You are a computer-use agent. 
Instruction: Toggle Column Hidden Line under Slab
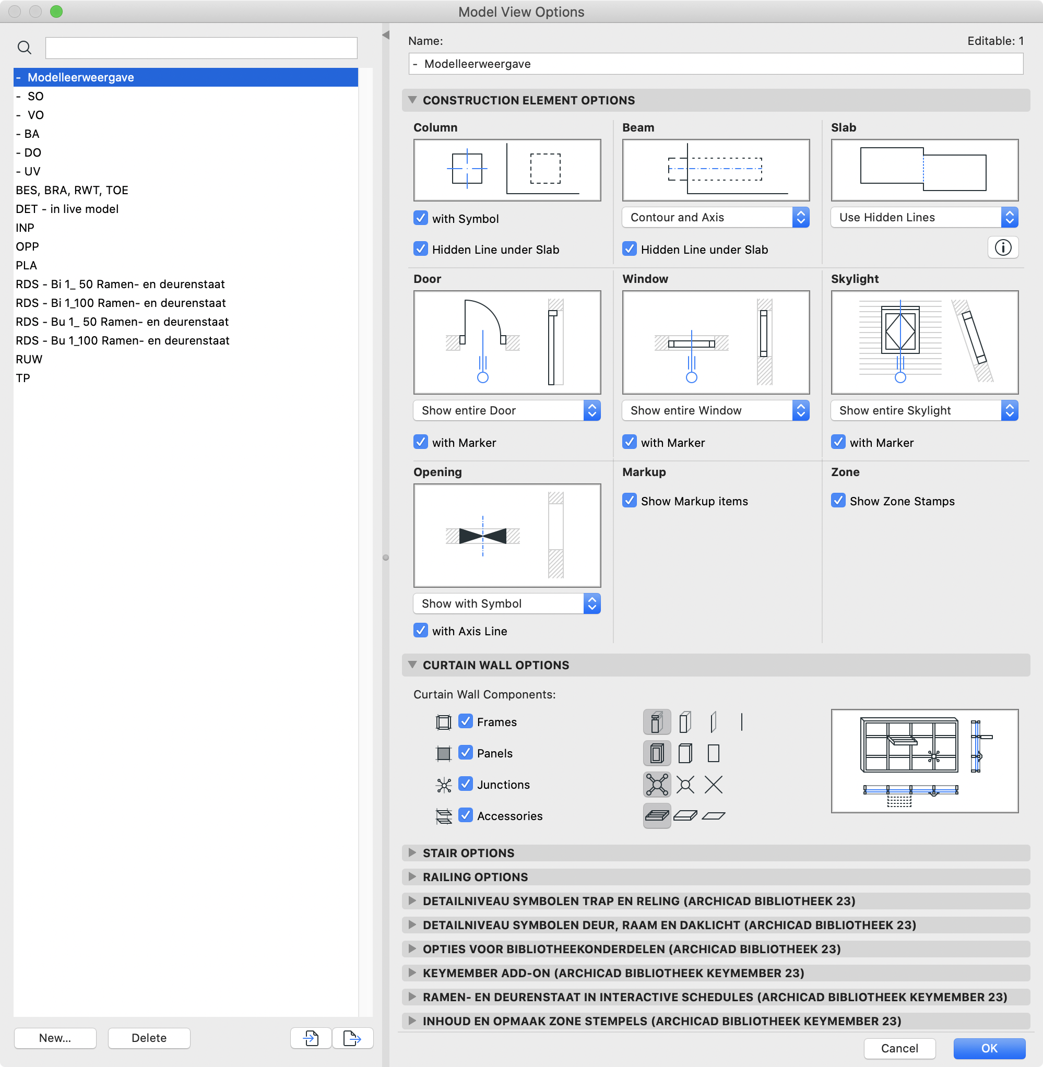420,249
